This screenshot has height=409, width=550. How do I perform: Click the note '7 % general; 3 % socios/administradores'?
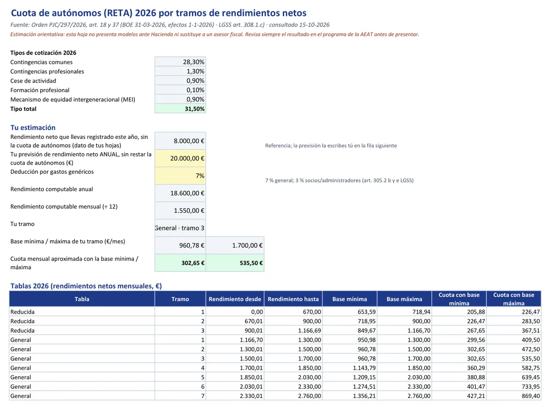point(339,180)
